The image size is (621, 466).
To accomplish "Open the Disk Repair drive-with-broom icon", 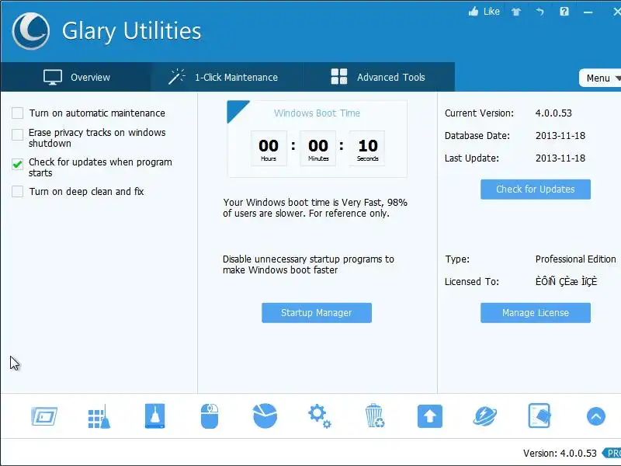I will click(x=154, y=416).
